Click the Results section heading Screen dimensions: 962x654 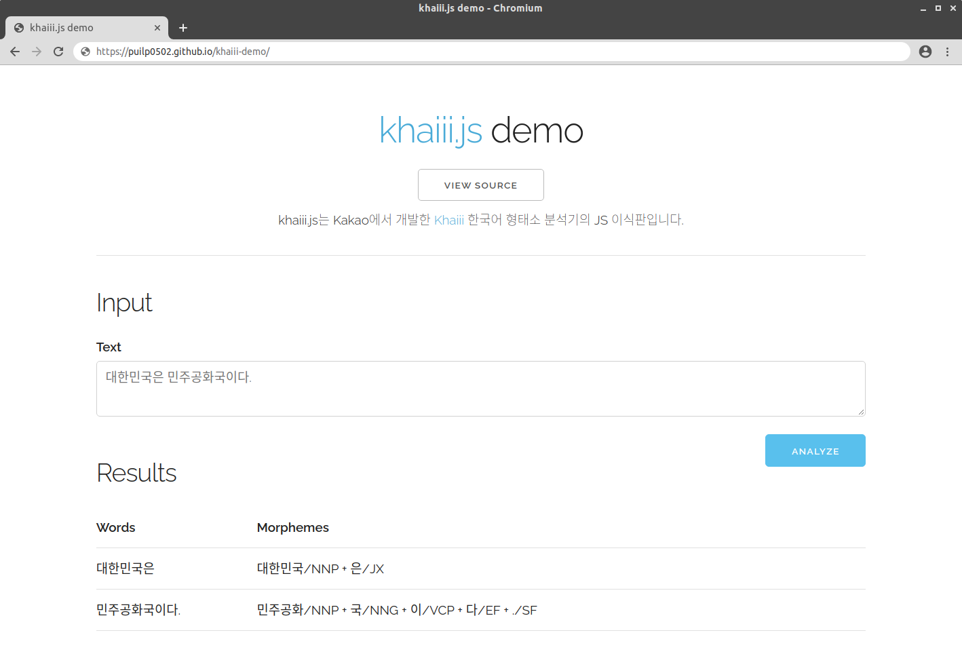tap(136, 473)
